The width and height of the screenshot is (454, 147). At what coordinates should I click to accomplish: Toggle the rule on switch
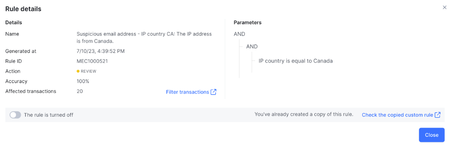pos(15,115)
